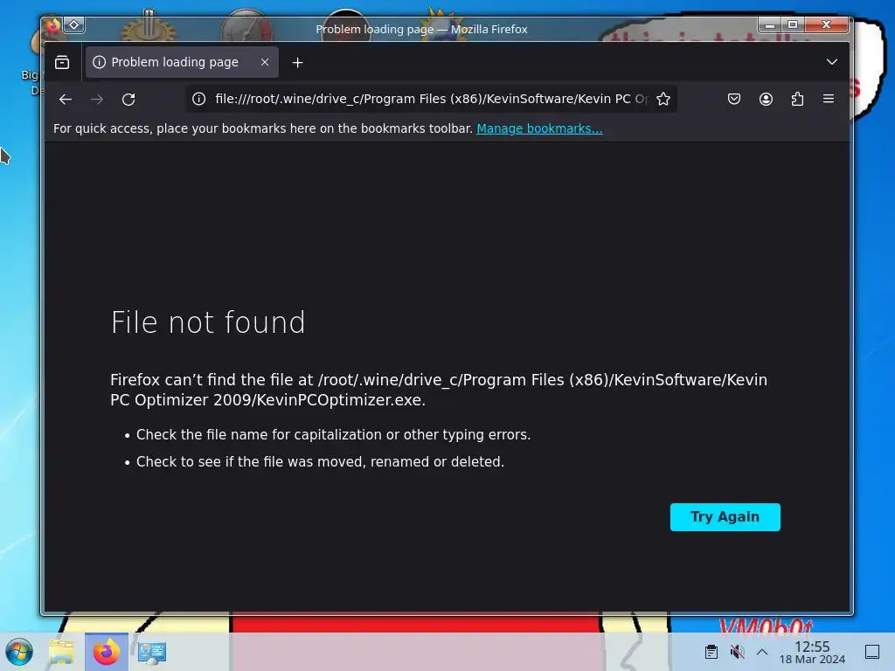Open the system settings taskbar icon

click(x=152, y=652)
